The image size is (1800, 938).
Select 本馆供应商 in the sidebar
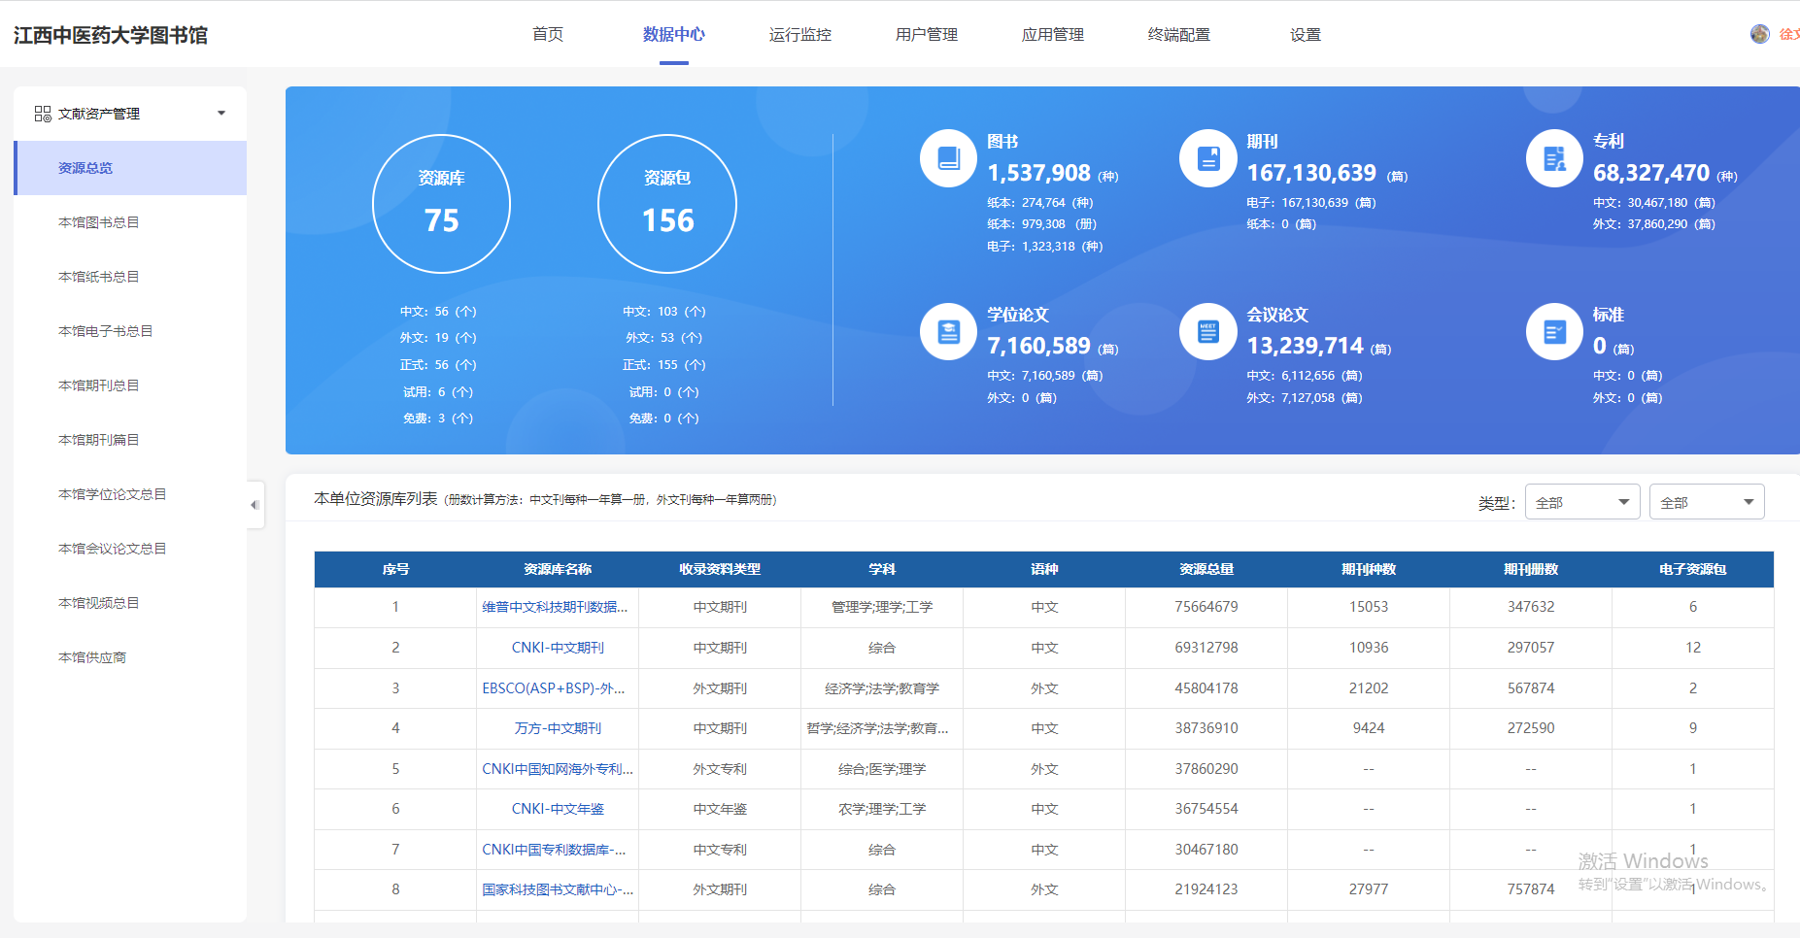point(92,657)
